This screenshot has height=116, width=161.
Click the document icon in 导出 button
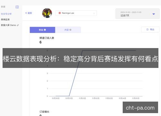point(147,29)
